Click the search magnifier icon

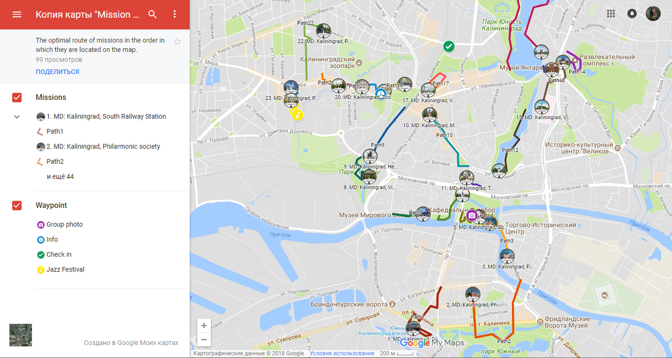tap(153, 15)
